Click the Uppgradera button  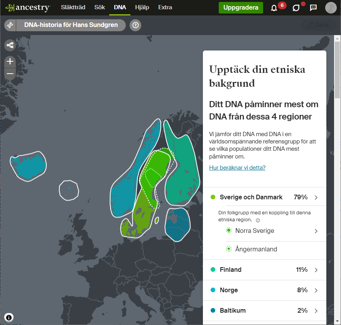[241, 8]
